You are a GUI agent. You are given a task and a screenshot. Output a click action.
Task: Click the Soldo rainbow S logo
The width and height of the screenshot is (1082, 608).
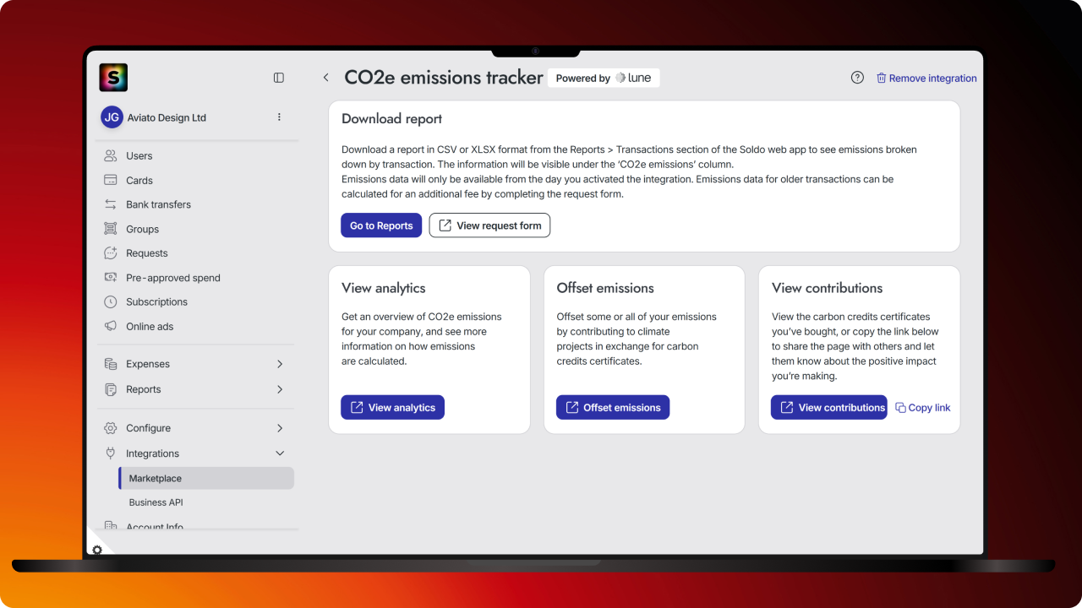point(113,78)
